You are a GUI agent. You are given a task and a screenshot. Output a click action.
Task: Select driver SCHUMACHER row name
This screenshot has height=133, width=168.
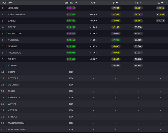click(17, 129)
